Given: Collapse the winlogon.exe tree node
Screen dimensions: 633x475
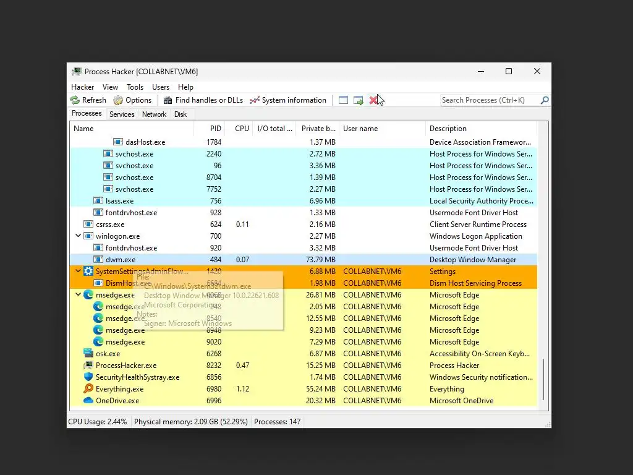Looking at the screenshot, I should (x=79, y=236).
